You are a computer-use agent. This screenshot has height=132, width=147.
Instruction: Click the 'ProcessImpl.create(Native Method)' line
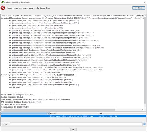37,77
